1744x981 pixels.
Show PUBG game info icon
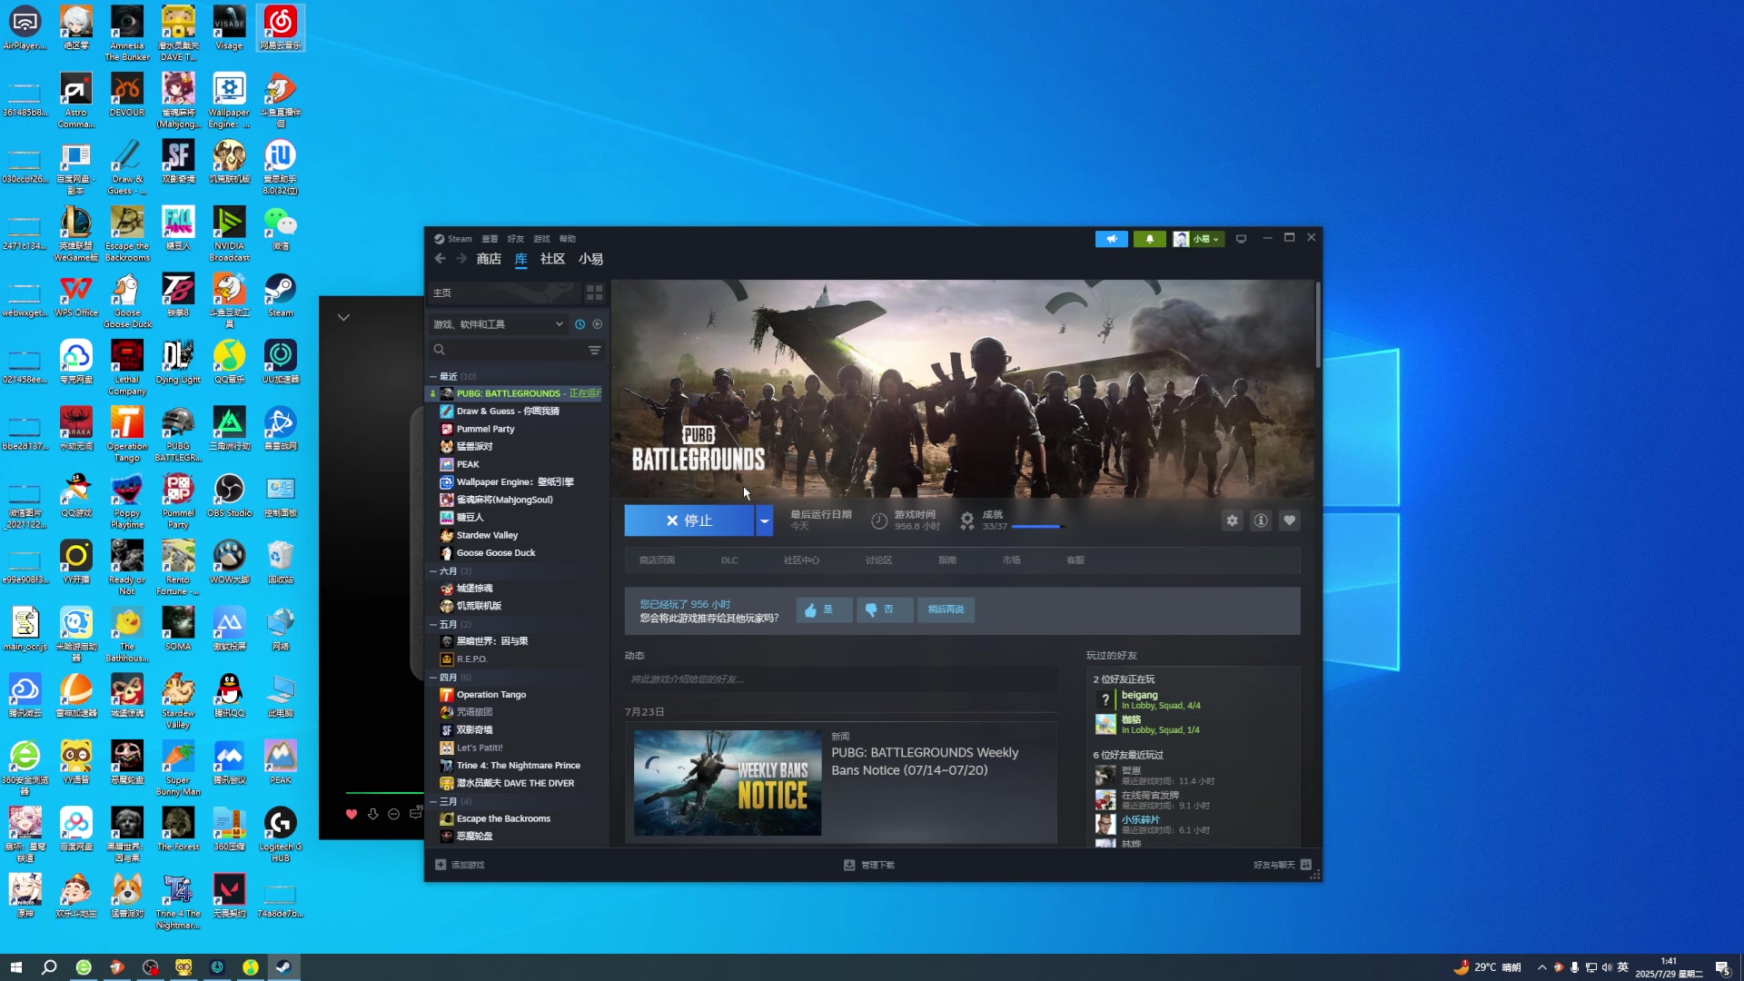point(1261,520)
